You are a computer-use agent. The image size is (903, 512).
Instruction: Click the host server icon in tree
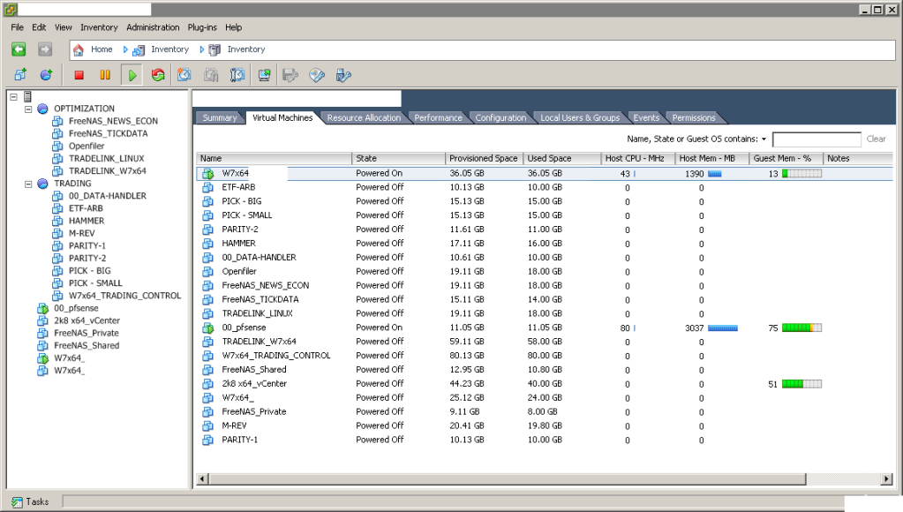click(x=27, y=97)
